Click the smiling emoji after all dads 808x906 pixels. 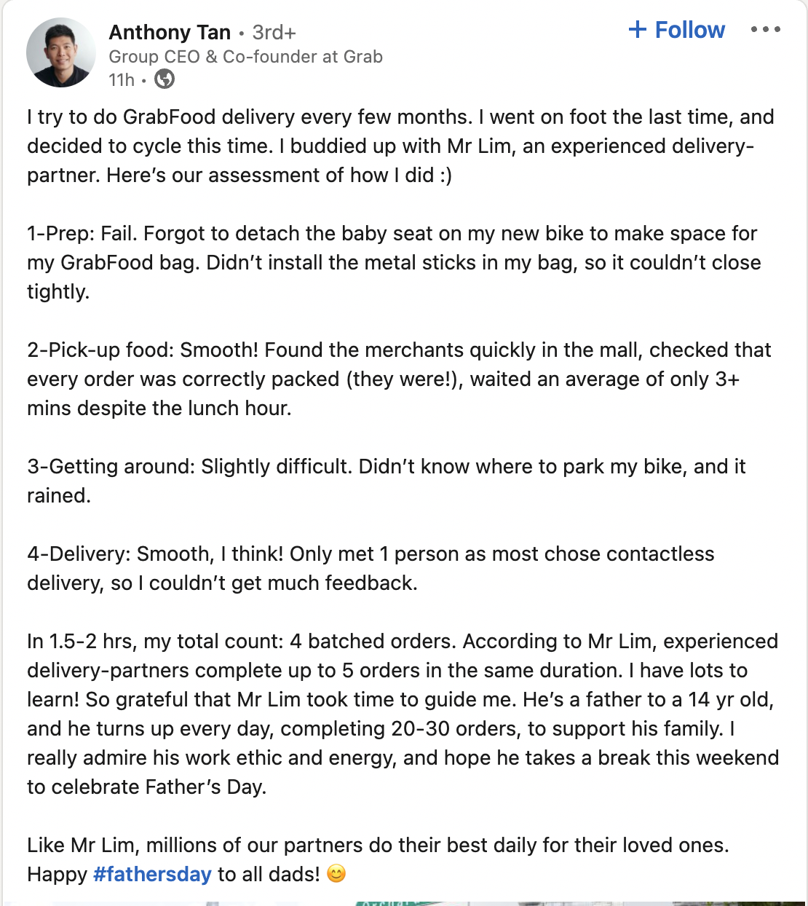tap(336, 873)
